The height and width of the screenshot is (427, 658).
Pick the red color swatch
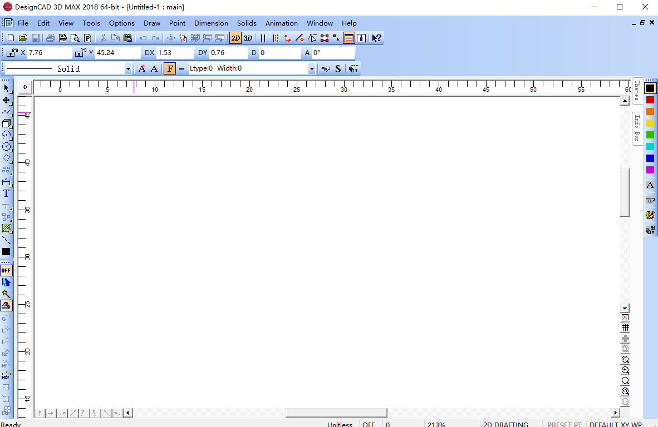(650, 100)
